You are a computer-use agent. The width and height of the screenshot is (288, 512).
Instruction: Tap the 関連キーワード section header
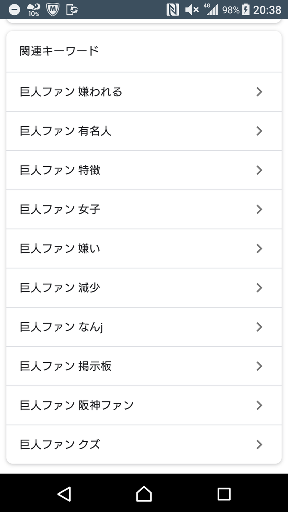(59, 51)
